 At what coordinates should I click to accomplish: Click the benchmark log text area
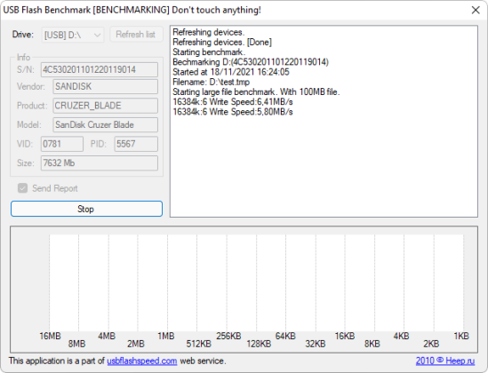[324, 121]
